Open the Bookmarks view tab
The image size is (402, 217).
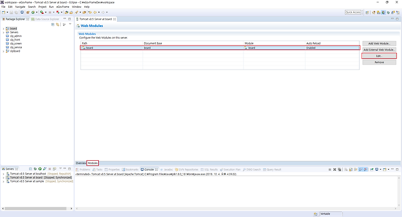130,170
